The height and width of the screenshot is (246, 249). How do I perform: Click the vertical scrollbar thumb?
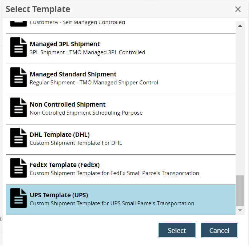tap(240, 191)
